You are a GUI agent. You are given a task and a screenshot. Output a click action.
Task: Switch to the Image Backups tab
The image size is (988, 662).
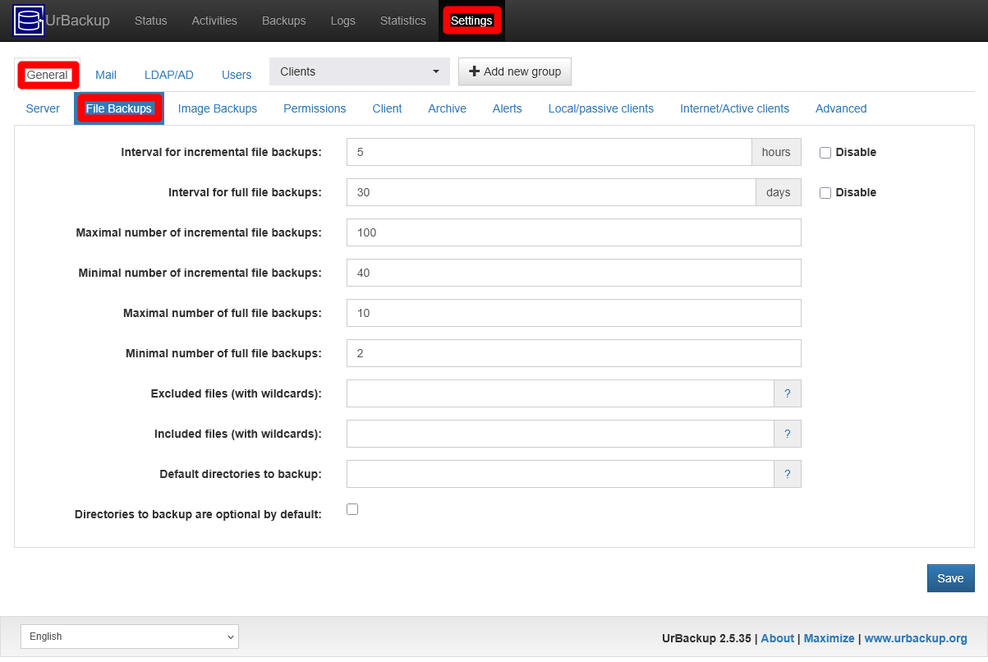tap(217, 108)
